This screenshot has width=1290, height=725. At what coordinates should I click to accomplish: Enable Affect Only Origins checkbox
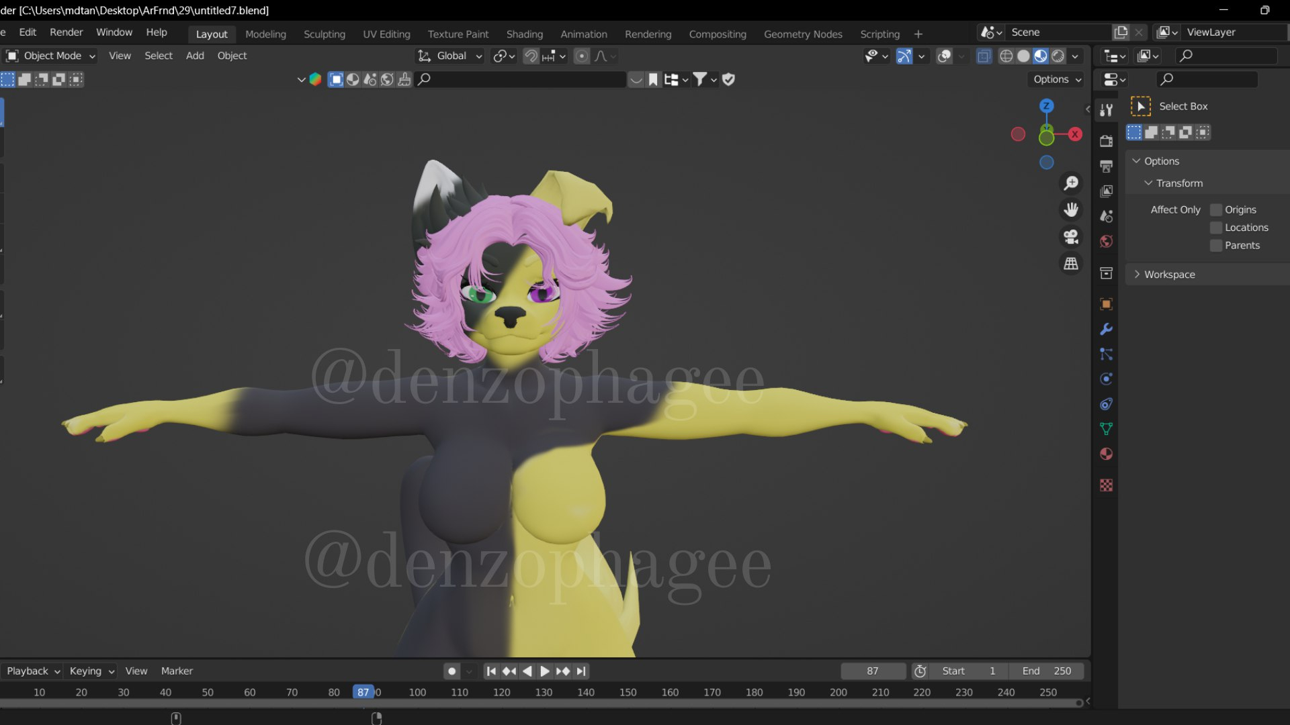1216,210
